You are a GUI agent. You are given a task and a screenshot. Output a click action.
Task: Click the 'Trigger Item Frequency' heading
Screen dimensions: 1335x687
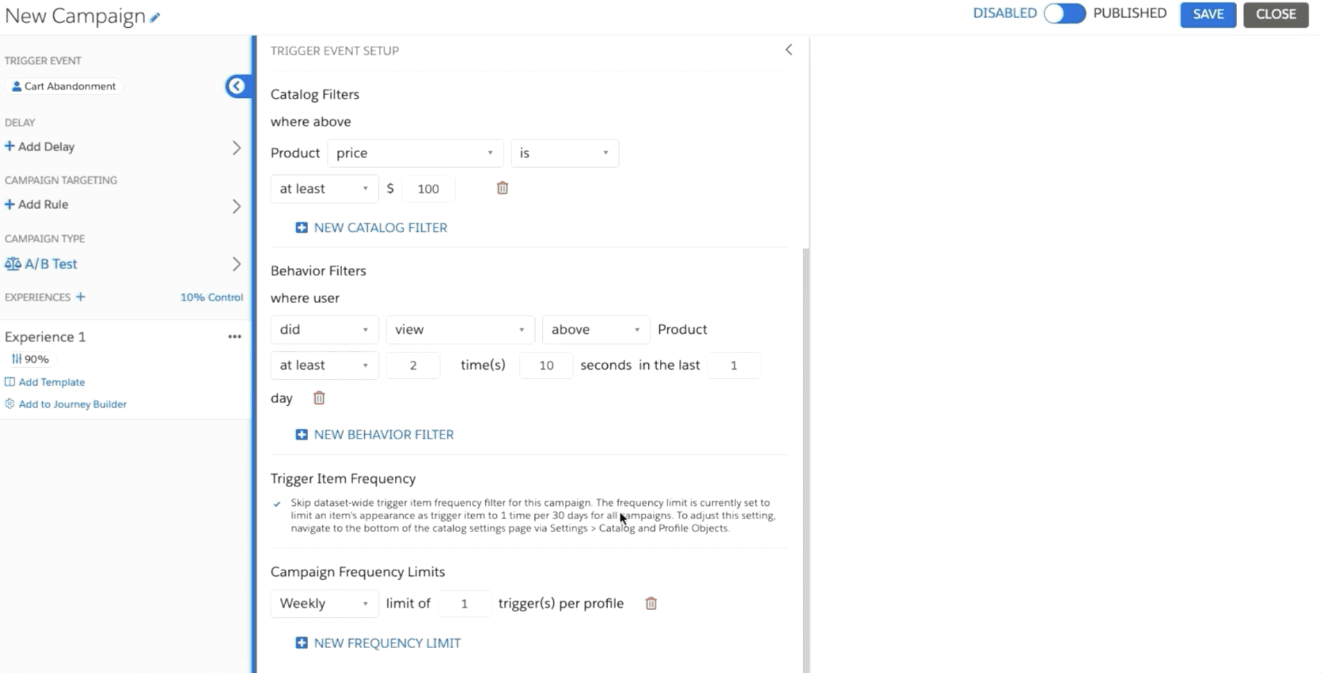tap(343, 479)
